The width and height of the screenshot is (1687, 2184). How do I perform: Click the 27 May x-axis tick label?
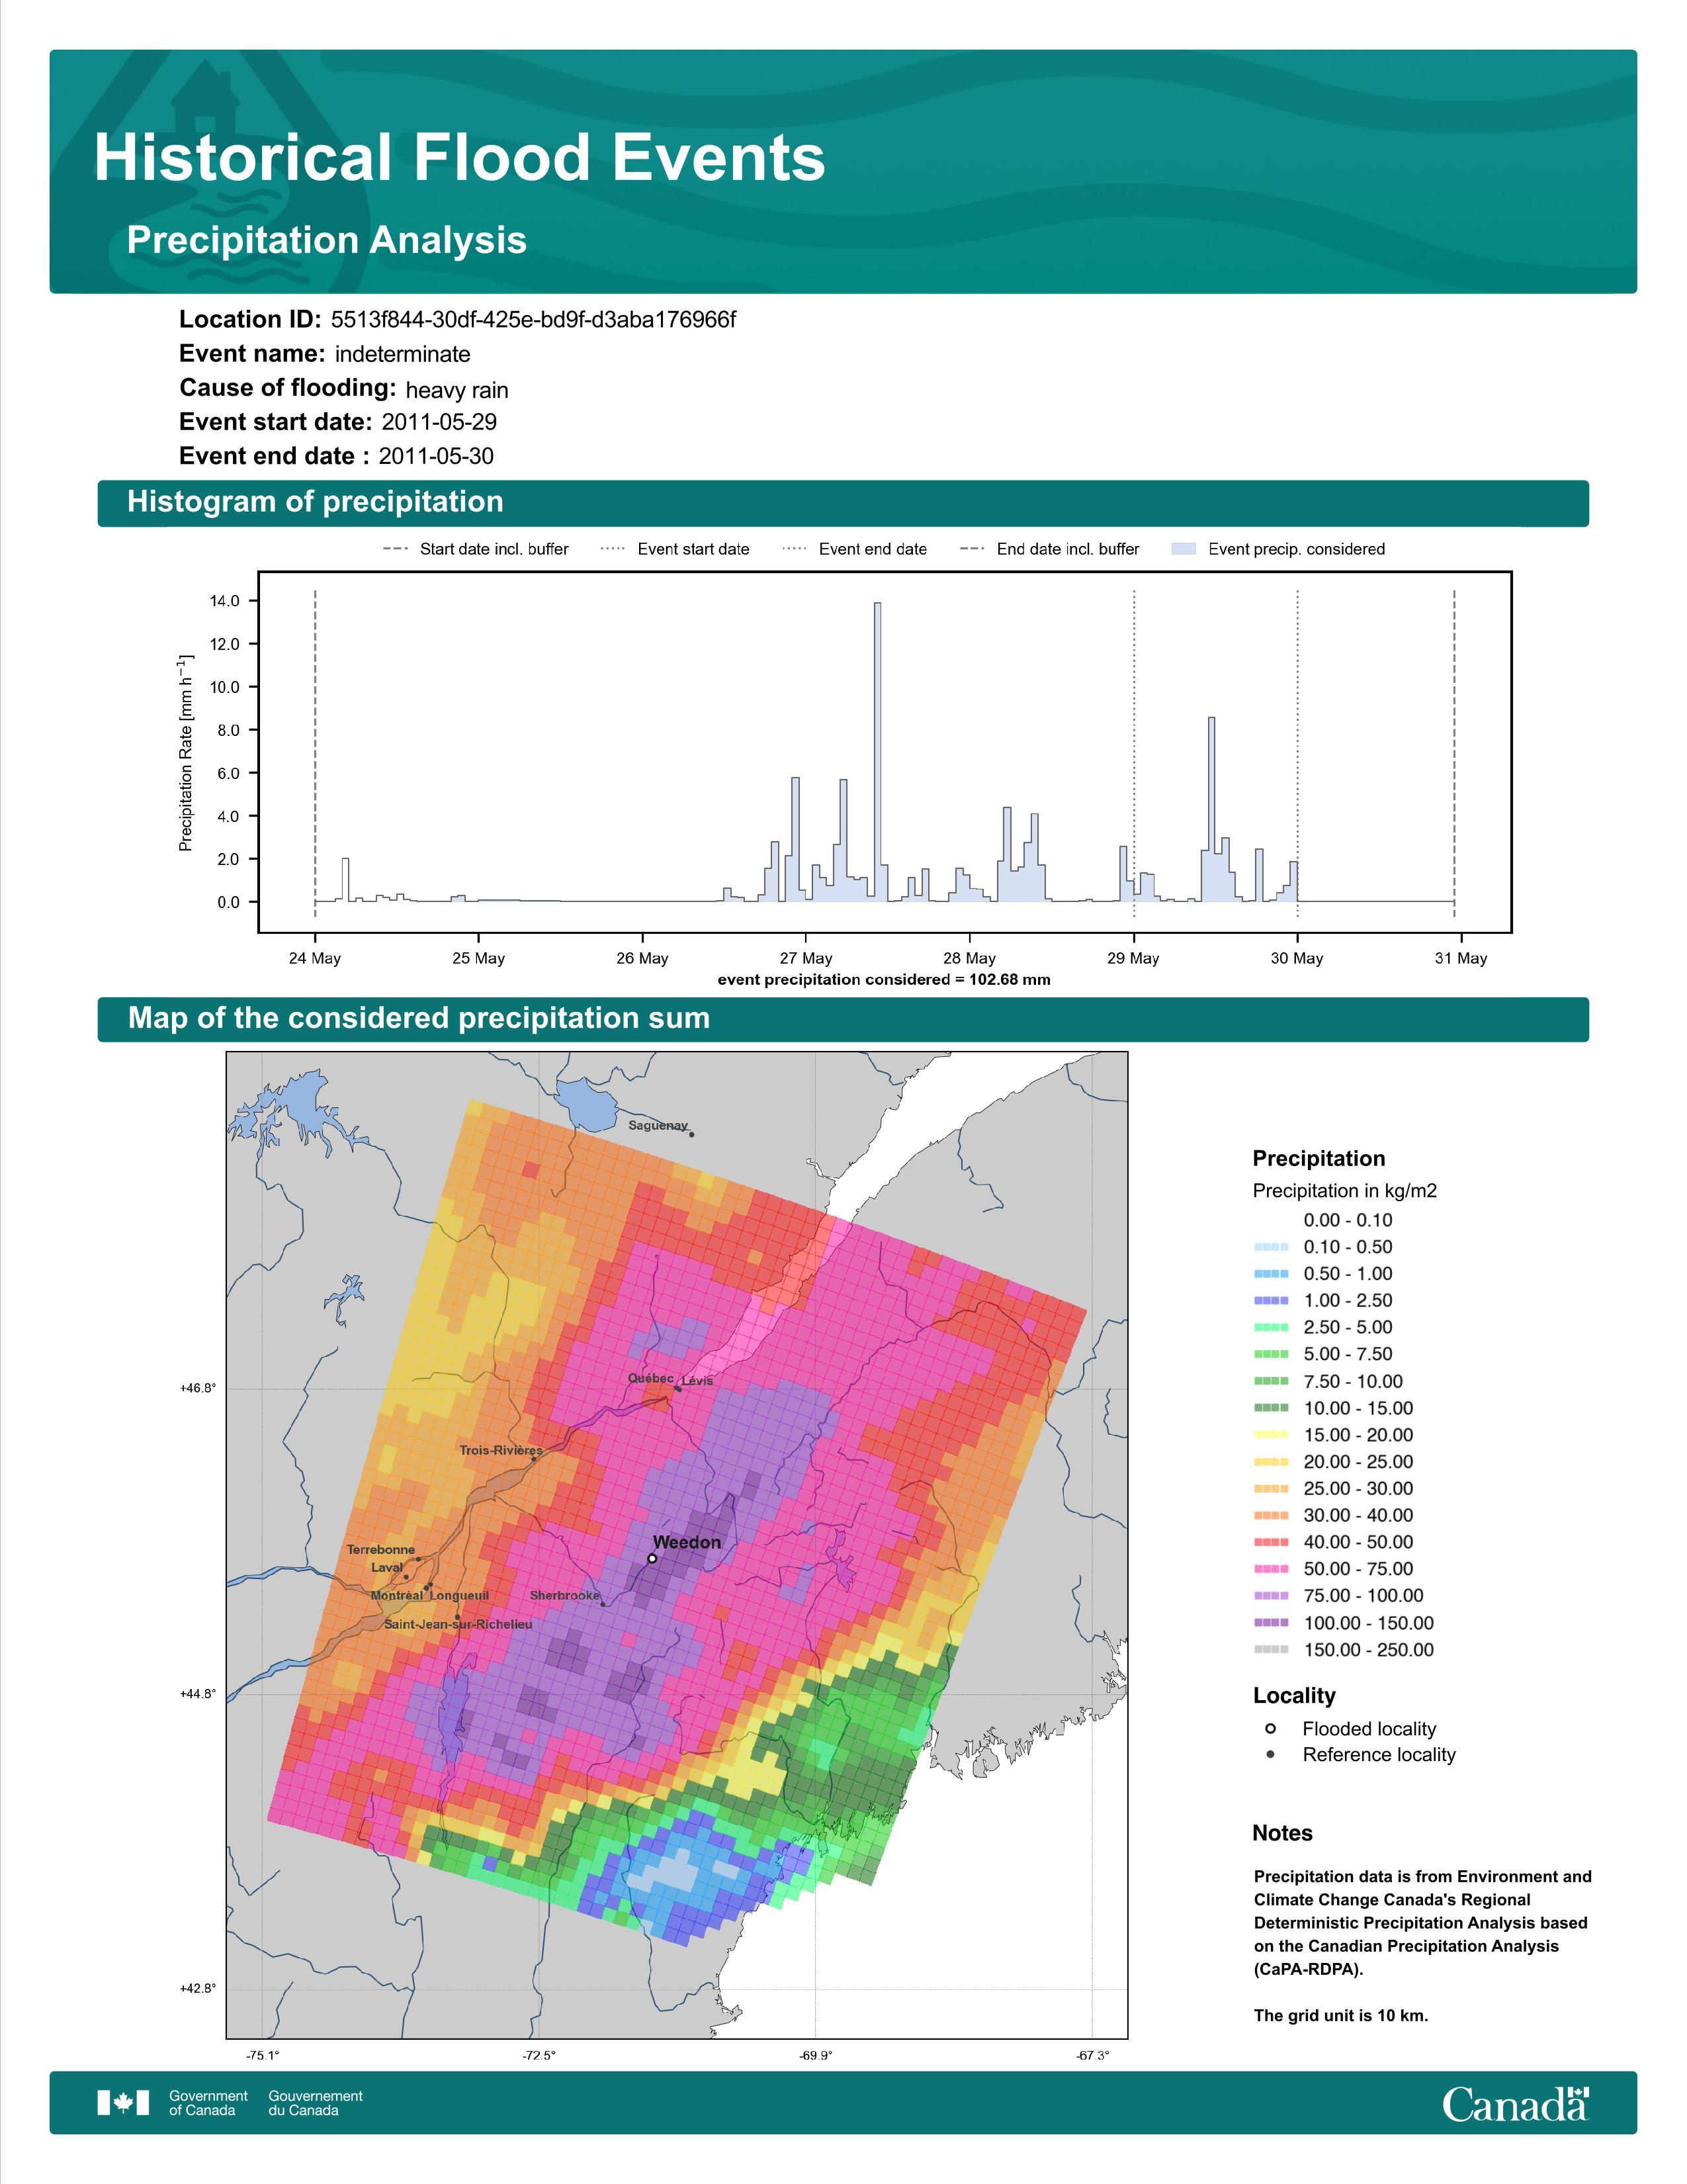pyautogui.click(x=806, y=958)
